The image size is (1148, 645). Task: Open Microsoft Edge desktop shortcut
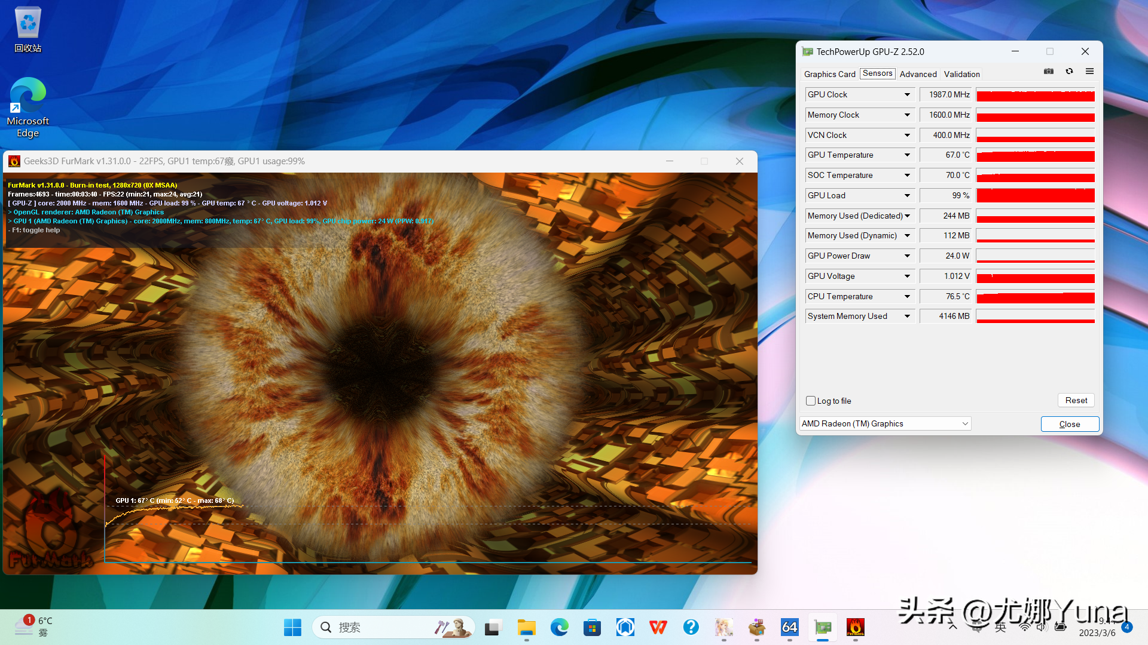click(28, 107)
